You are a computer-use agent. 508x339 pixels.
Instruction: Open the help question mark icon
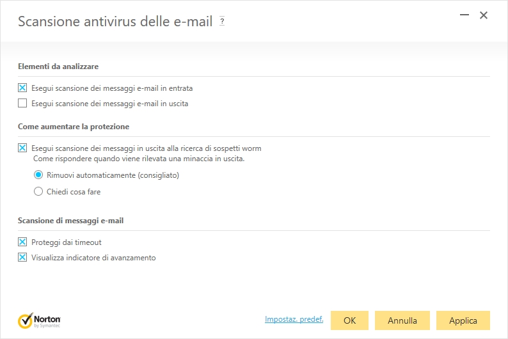222,21
